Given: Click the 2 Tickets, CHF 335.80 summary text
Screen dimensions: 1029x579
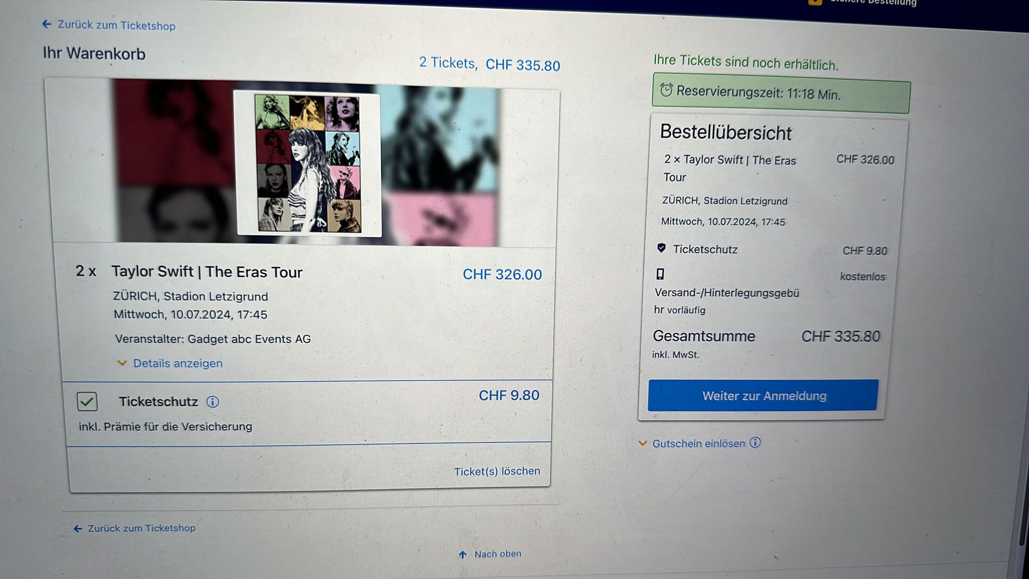Looking at the screenshot, I should coord(489,64).
